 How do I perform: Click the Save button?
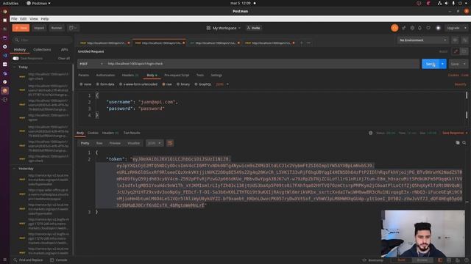(455, 64)
